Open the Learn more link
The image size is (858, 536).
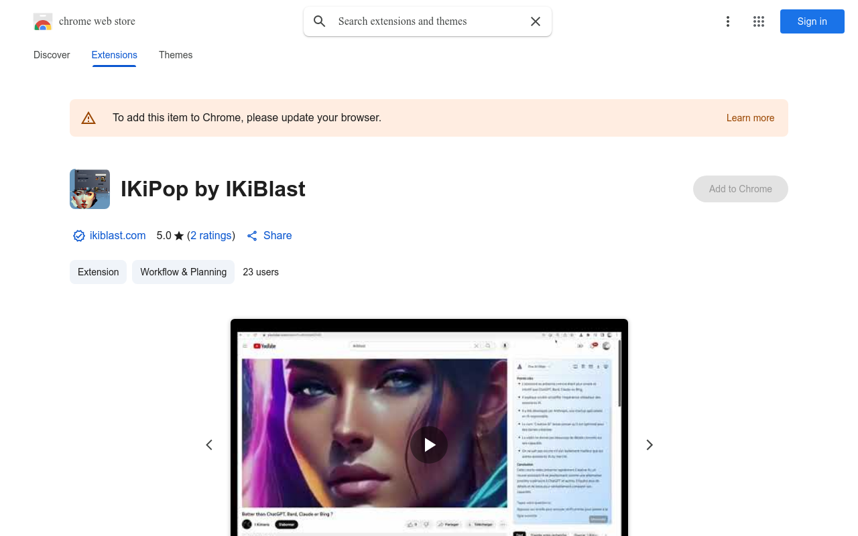click(x=750, y=118)
